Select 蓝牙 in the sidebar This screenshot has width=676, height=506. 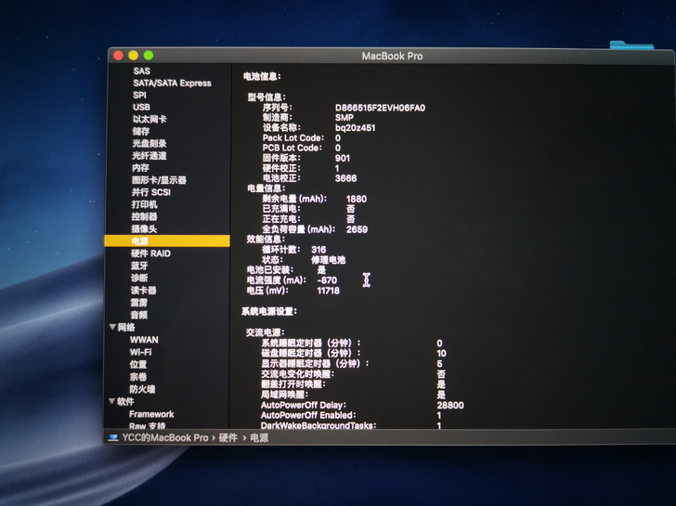click(x=139, y=266)
